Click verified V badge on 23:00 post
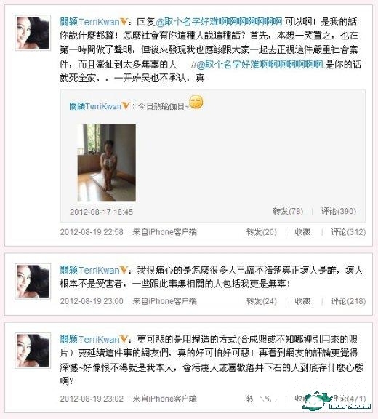The image size is (378, 419). (124, 270)
